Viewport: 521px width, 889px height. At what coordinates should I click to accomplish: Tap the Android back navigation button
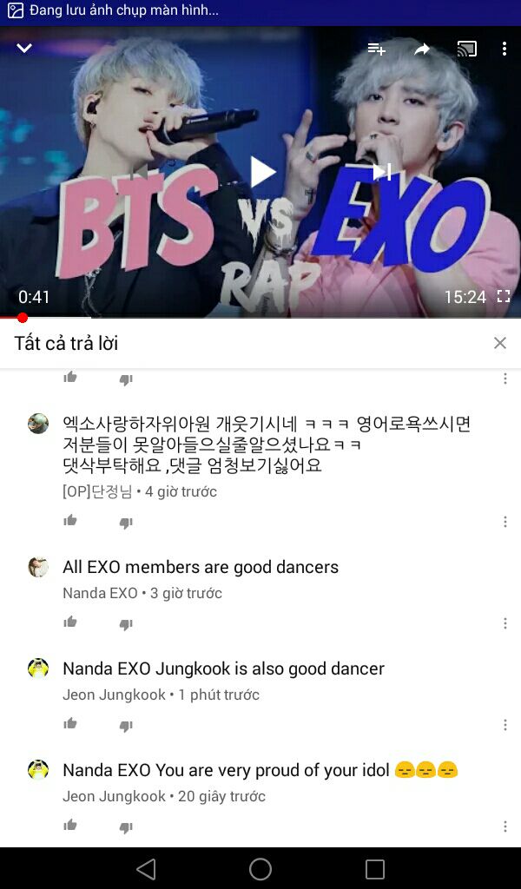click(x=146, y=868)
